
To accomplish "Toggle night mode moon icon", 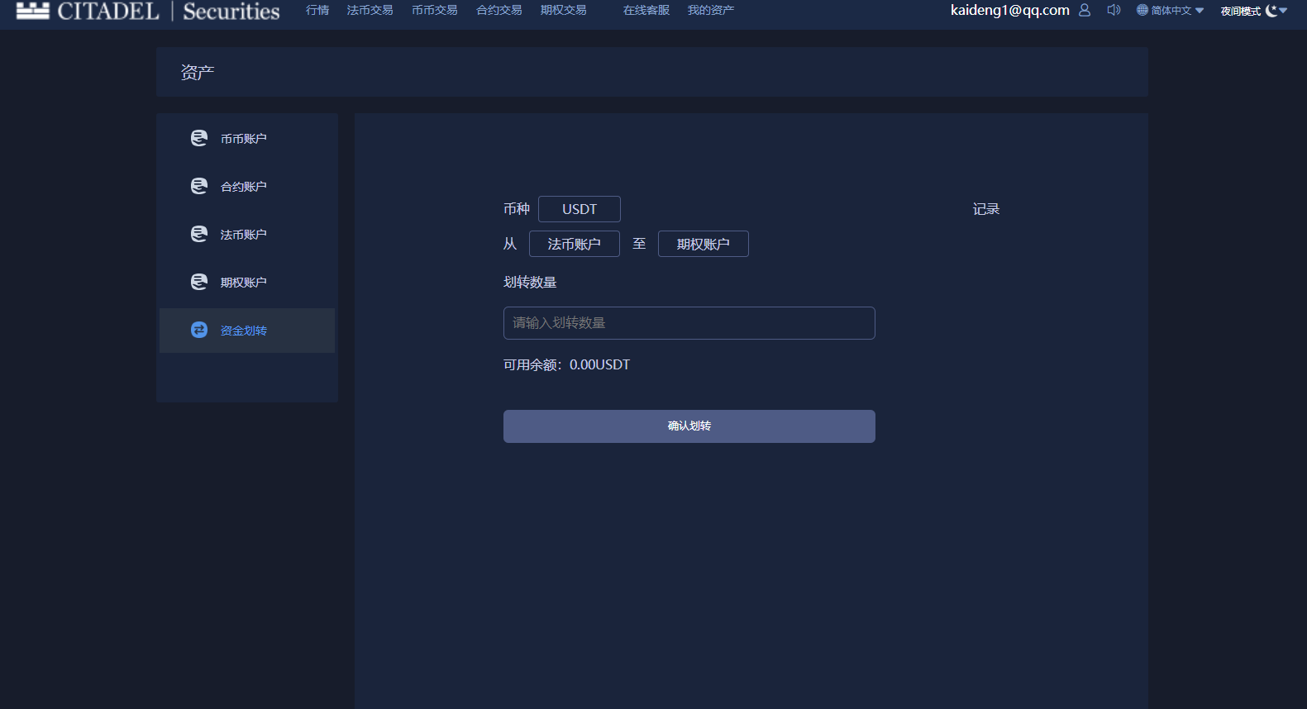I will (1271, 10).
